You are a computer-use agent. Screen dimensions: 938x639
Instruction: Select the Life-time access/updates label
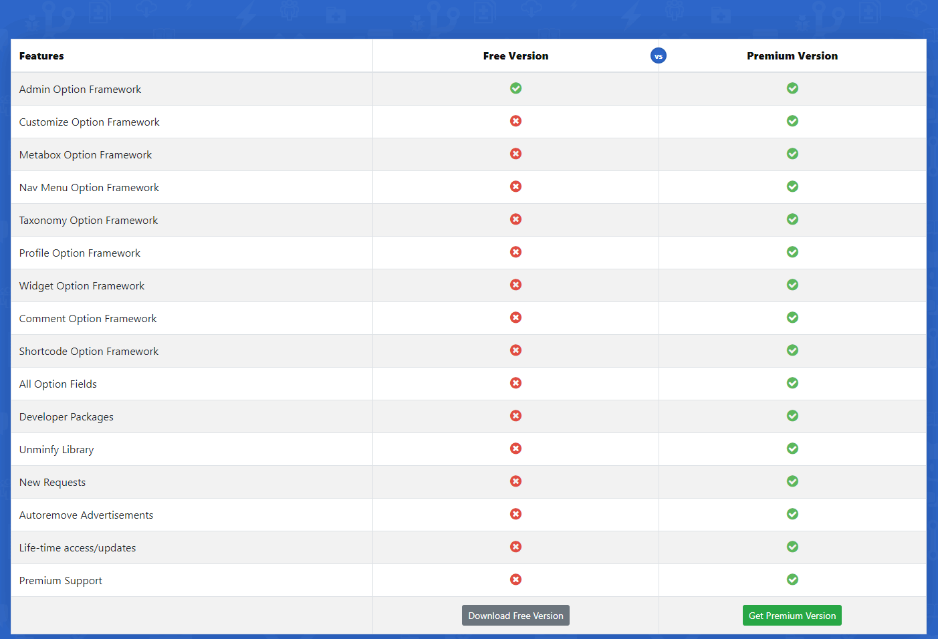pyautogui.click(x=78, y=548)
